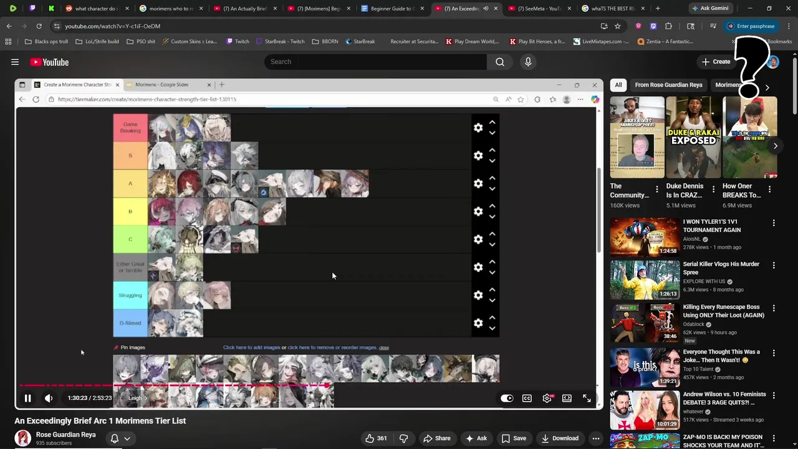Screen dimensions: 798x449
Task: Open menu for Serial Killer Vlogs video
Action: 774,265
